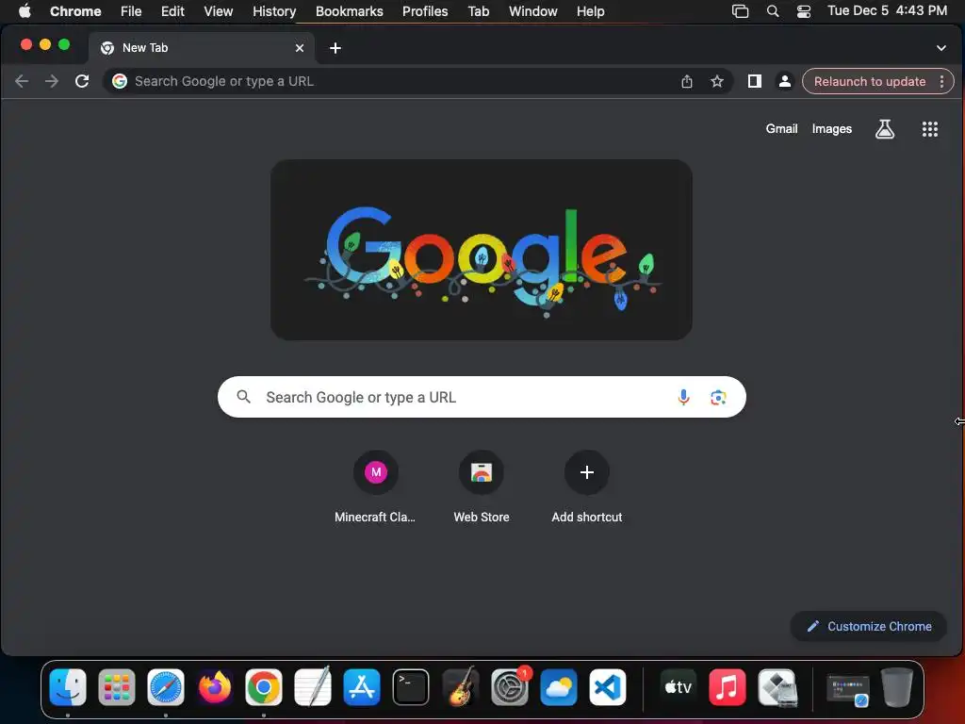965x724 pixels.
Task: Open the Search Labs flask icon
Action: (x=884, y=128)
